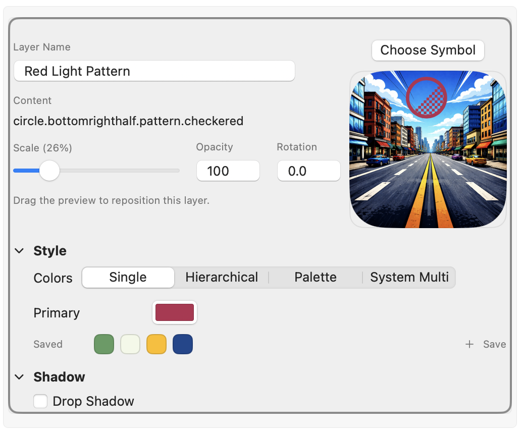Switch to Hierarchical colors mode

click(x=222, y=278)
